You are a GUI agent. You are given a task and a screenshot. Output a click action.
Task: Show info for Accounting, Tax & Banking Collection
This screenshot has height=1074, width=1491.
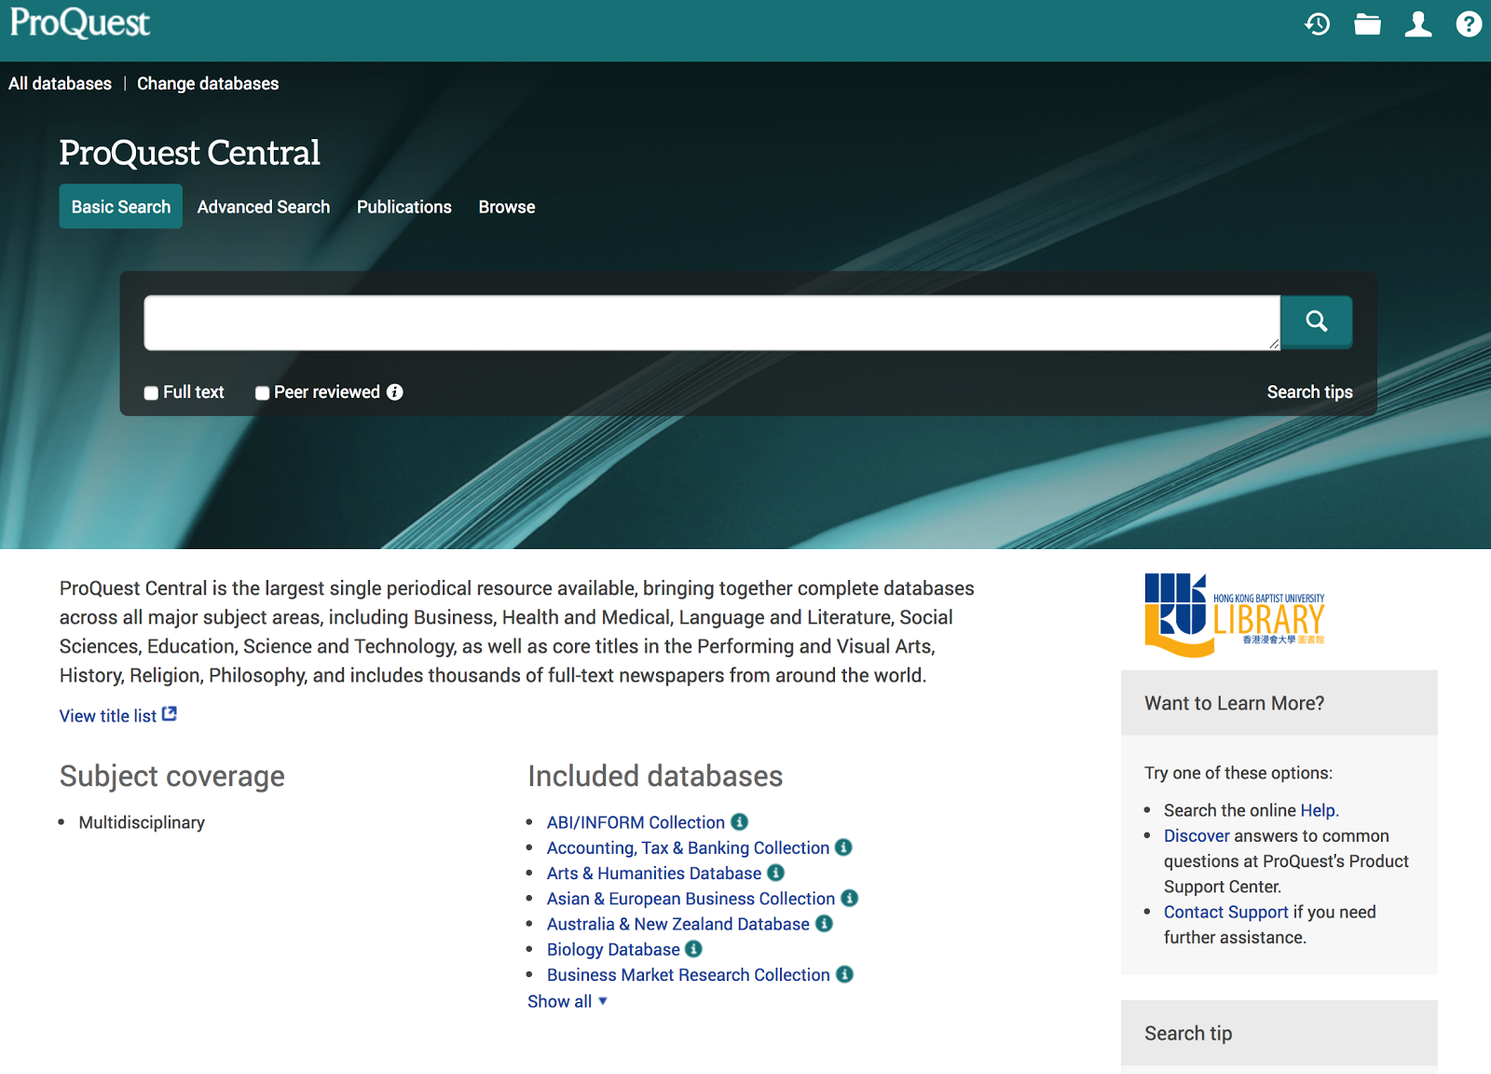843,847
